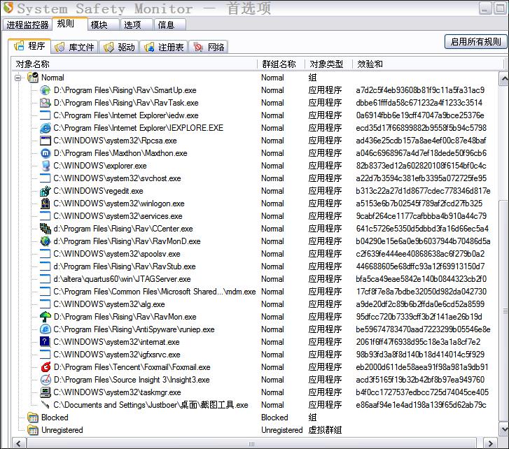The image size is (509, 449).
Task: Click the Maxthon.exe icon
Action: tap(45, 153)
